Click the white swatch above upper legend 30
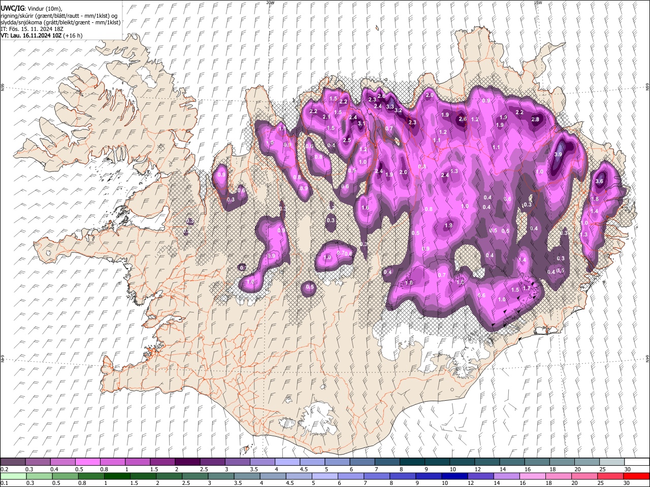 pos(637,462)
